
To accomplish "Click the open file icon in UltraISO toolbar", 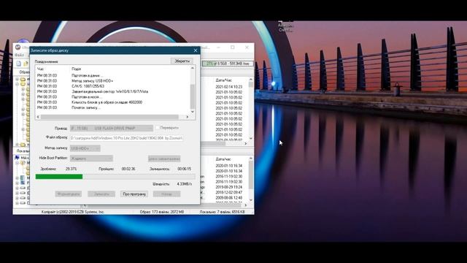I will (26, 64).
